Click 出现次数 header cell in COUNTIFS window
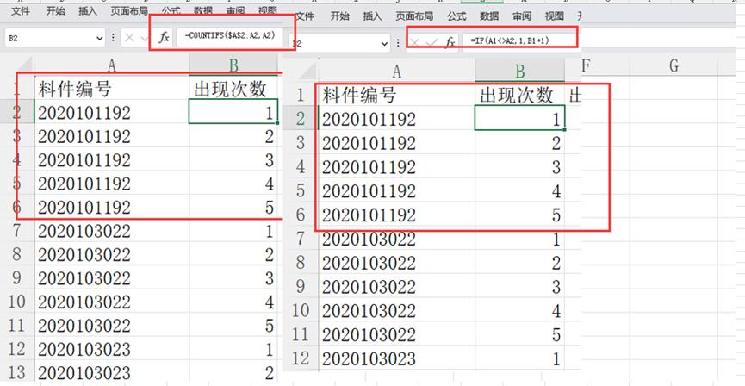 [x=233, y=89]
